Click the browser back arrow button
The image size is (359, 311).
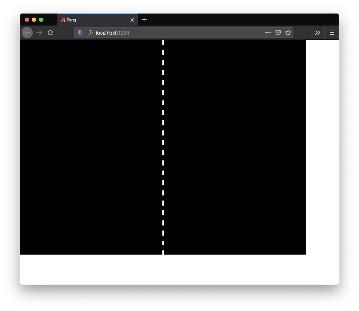[x=27, y=33]
